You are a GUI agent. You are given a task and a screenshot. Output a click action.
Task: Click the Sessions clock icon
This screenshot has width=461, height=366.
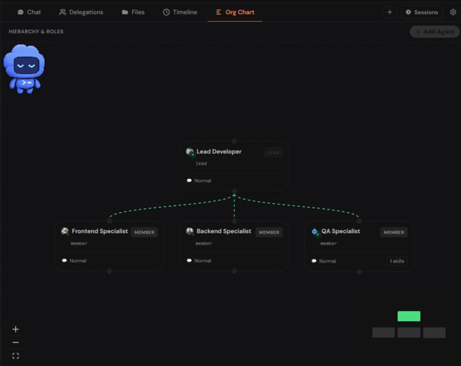[x=409, y=12]
